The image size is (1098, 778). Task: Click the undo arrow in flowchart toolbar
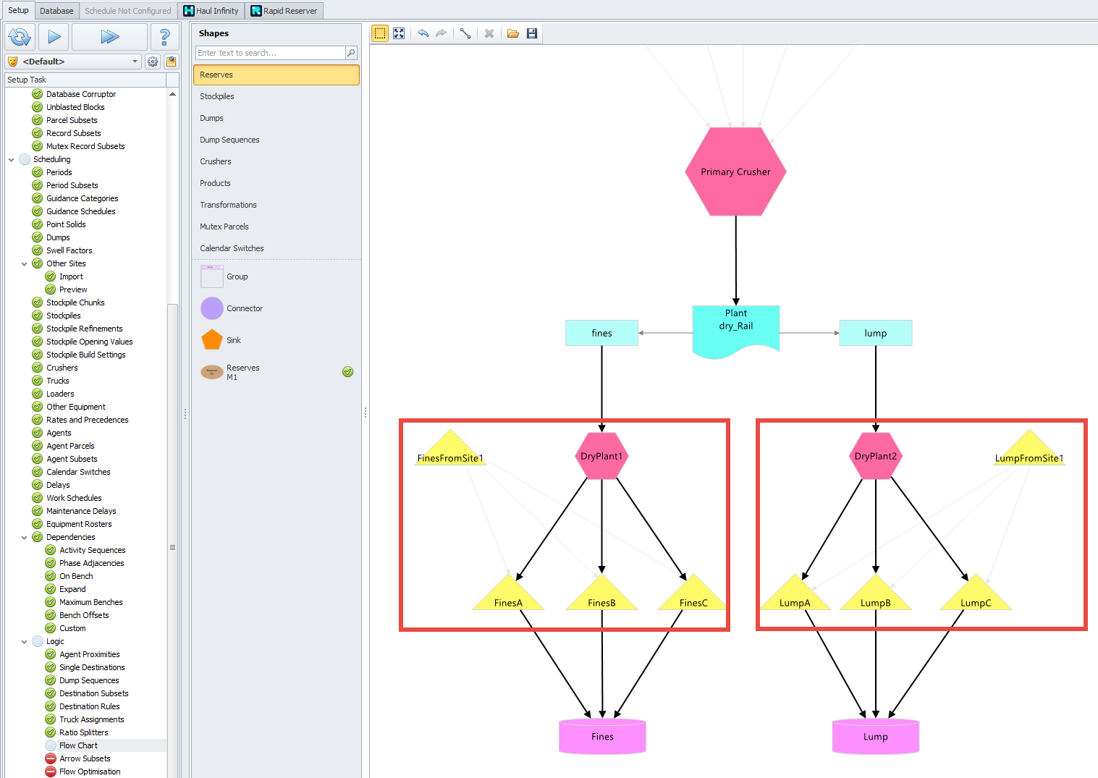click(x=423, y=33)
